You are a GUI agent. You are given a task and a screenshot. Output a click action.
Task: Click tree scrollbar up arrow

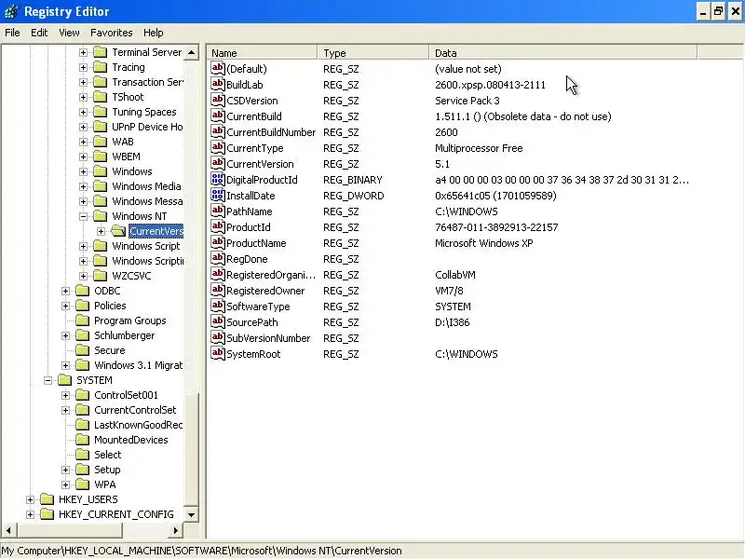pos(191,52)
